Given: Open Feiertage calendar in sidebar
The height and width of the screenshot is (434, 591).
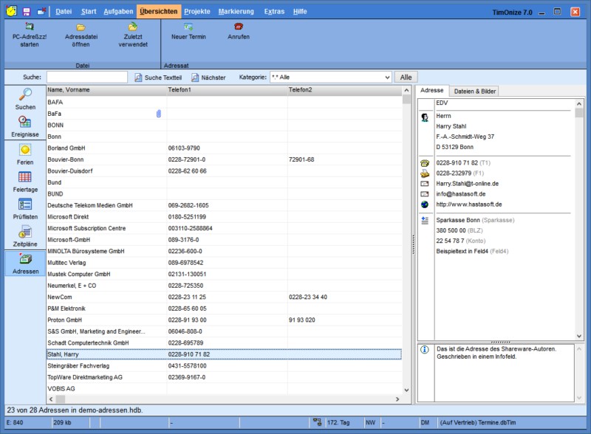Looking at the screenshot, I should tap(25, 182).
